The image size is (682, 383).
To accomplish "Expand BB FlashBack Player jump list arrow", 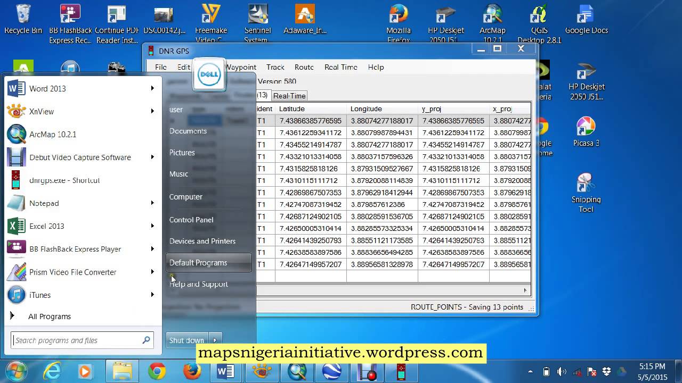I will pos(152,248).
